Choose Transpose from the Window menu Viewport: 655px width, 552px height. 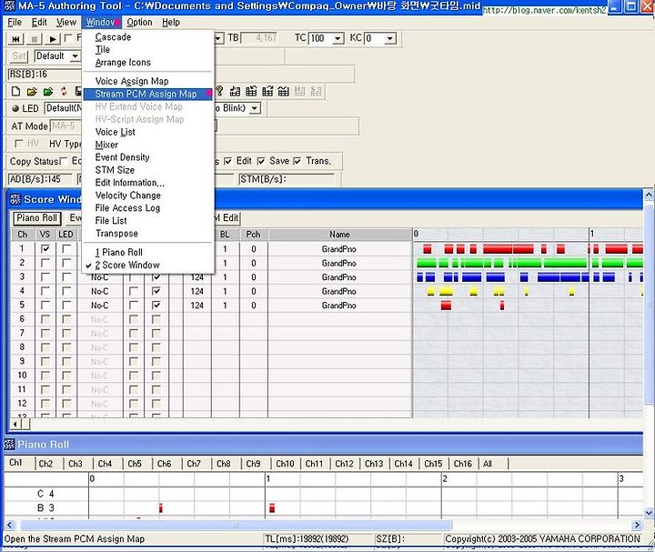pos(148,234)
